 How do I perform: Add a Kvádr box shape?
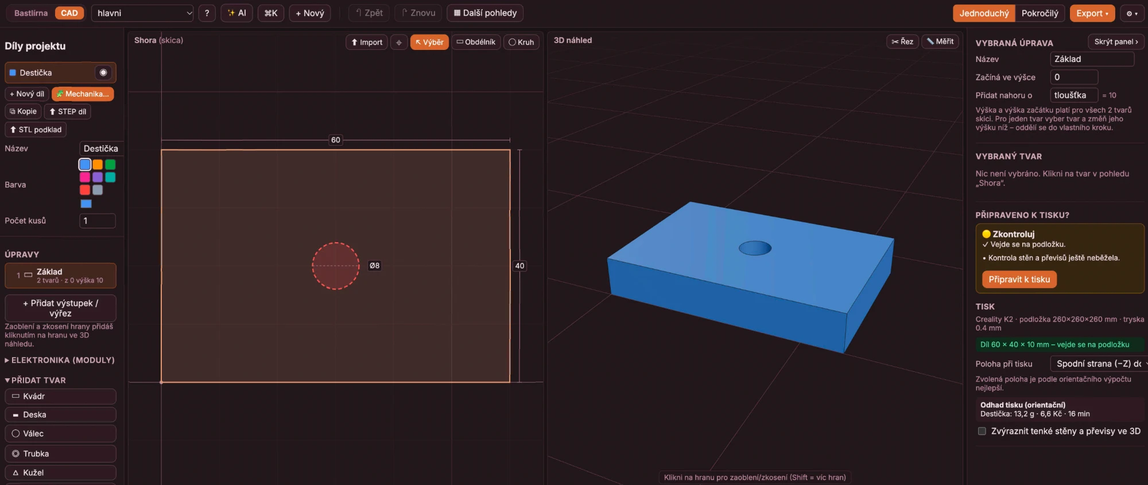tap(60, 397)
